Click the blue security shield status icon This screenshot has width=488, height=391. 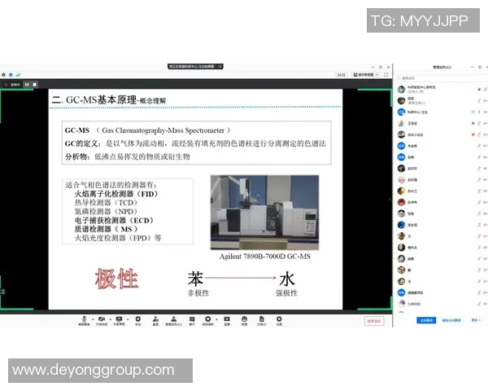tap(11, 75)
